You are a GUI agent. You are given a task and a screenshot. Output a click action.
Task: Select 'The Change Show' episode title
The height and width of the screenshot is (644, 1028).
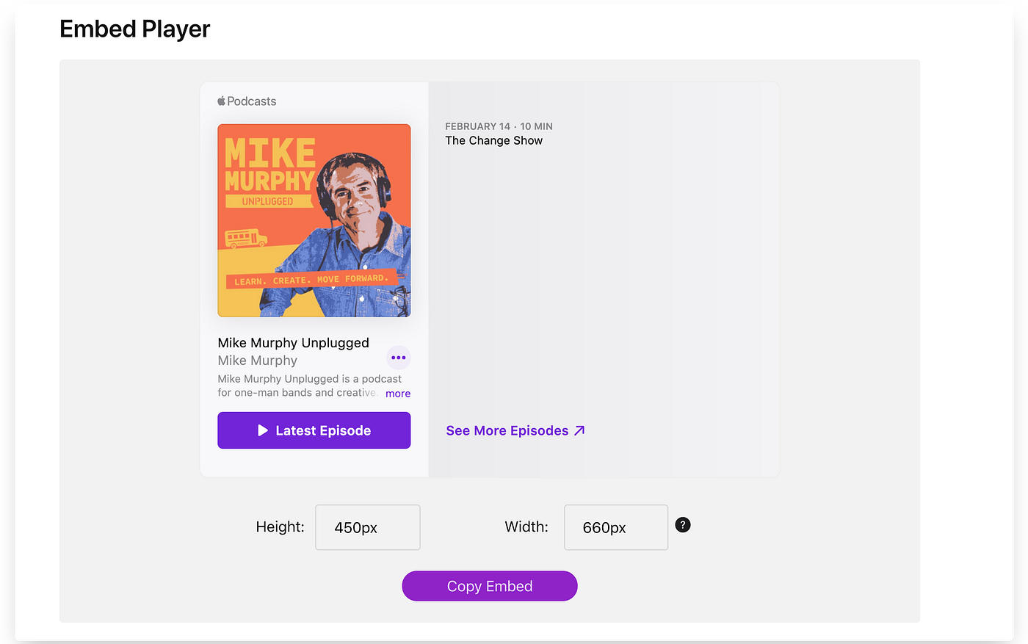pyautogui.click(x=494, y=140)
